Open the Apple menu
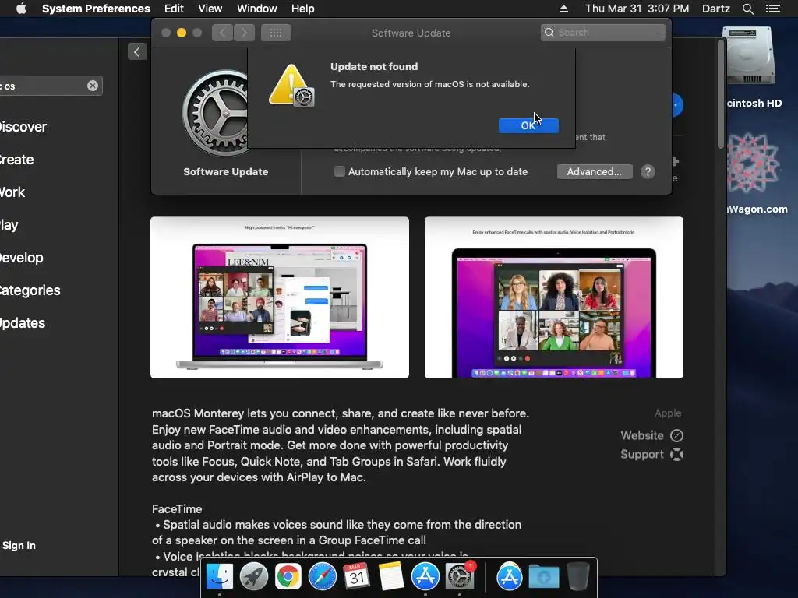This screenshot has width=798, height=598. coord(21,9)
